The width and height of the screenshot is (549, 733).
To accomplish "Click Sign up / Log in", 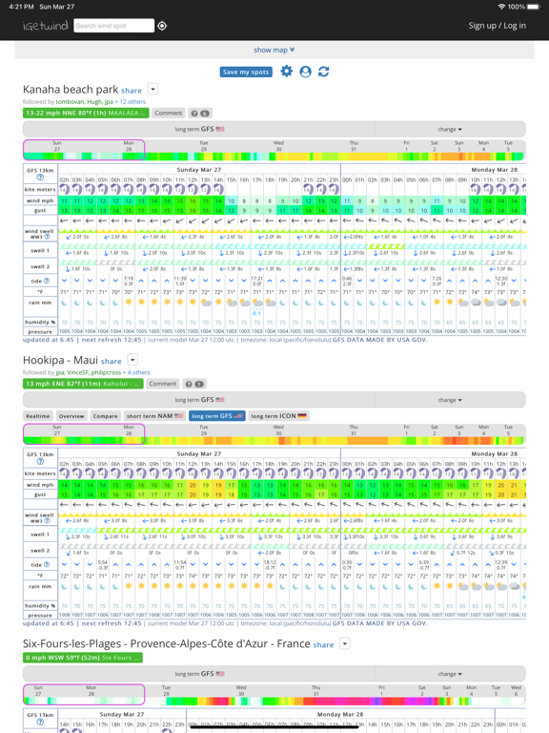I will click(x=498, y=26).
